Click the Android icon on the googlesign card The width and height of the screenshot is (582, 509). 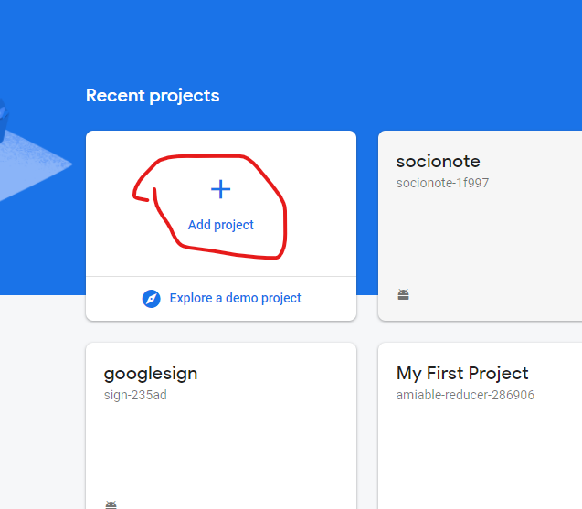111,504
